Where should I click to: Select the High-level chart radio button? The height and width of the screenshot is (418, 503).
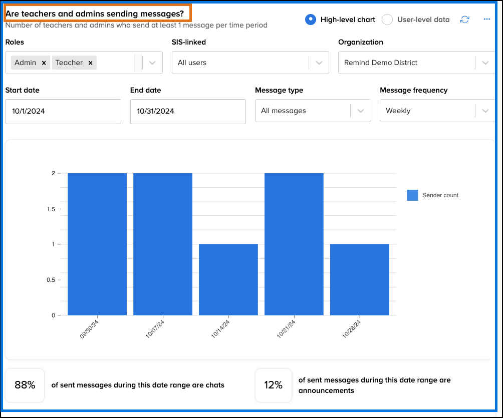coord(311,20)
